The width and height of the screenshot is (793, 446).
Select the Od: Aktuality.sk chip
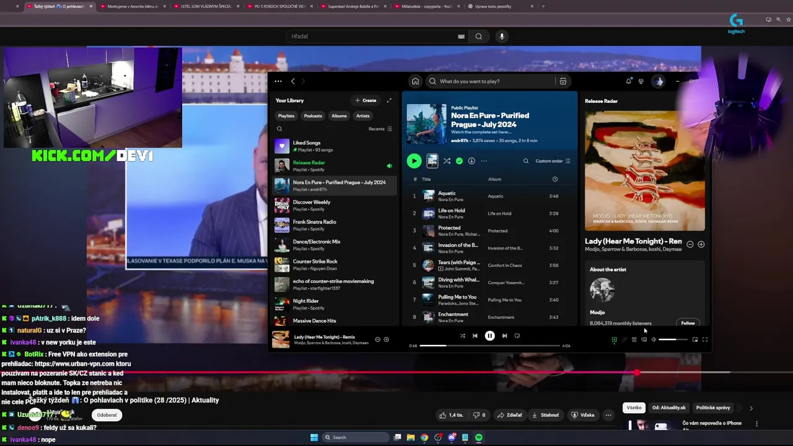[668, 408]
